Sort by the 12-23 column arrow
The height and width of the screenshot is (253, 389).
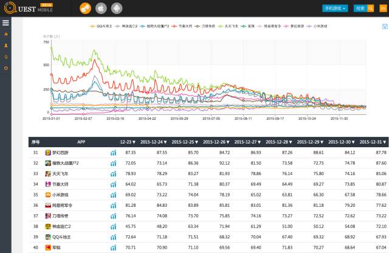point(134,142)
